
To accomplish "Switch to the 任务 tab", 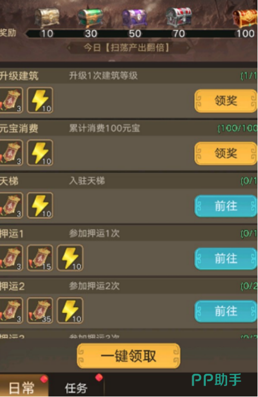I will (76, 386).
